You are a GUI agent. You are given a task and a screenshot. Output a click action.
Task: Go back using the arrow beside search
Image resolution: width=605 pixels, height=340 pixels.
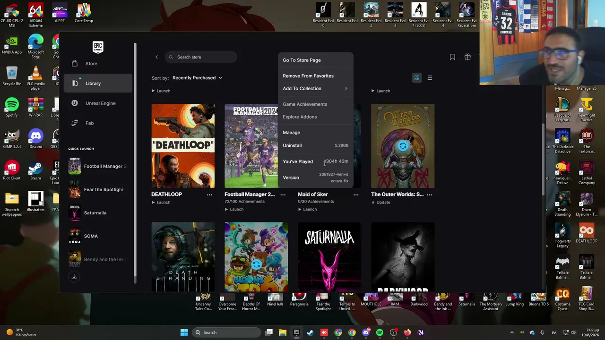[x=156, y=57]
